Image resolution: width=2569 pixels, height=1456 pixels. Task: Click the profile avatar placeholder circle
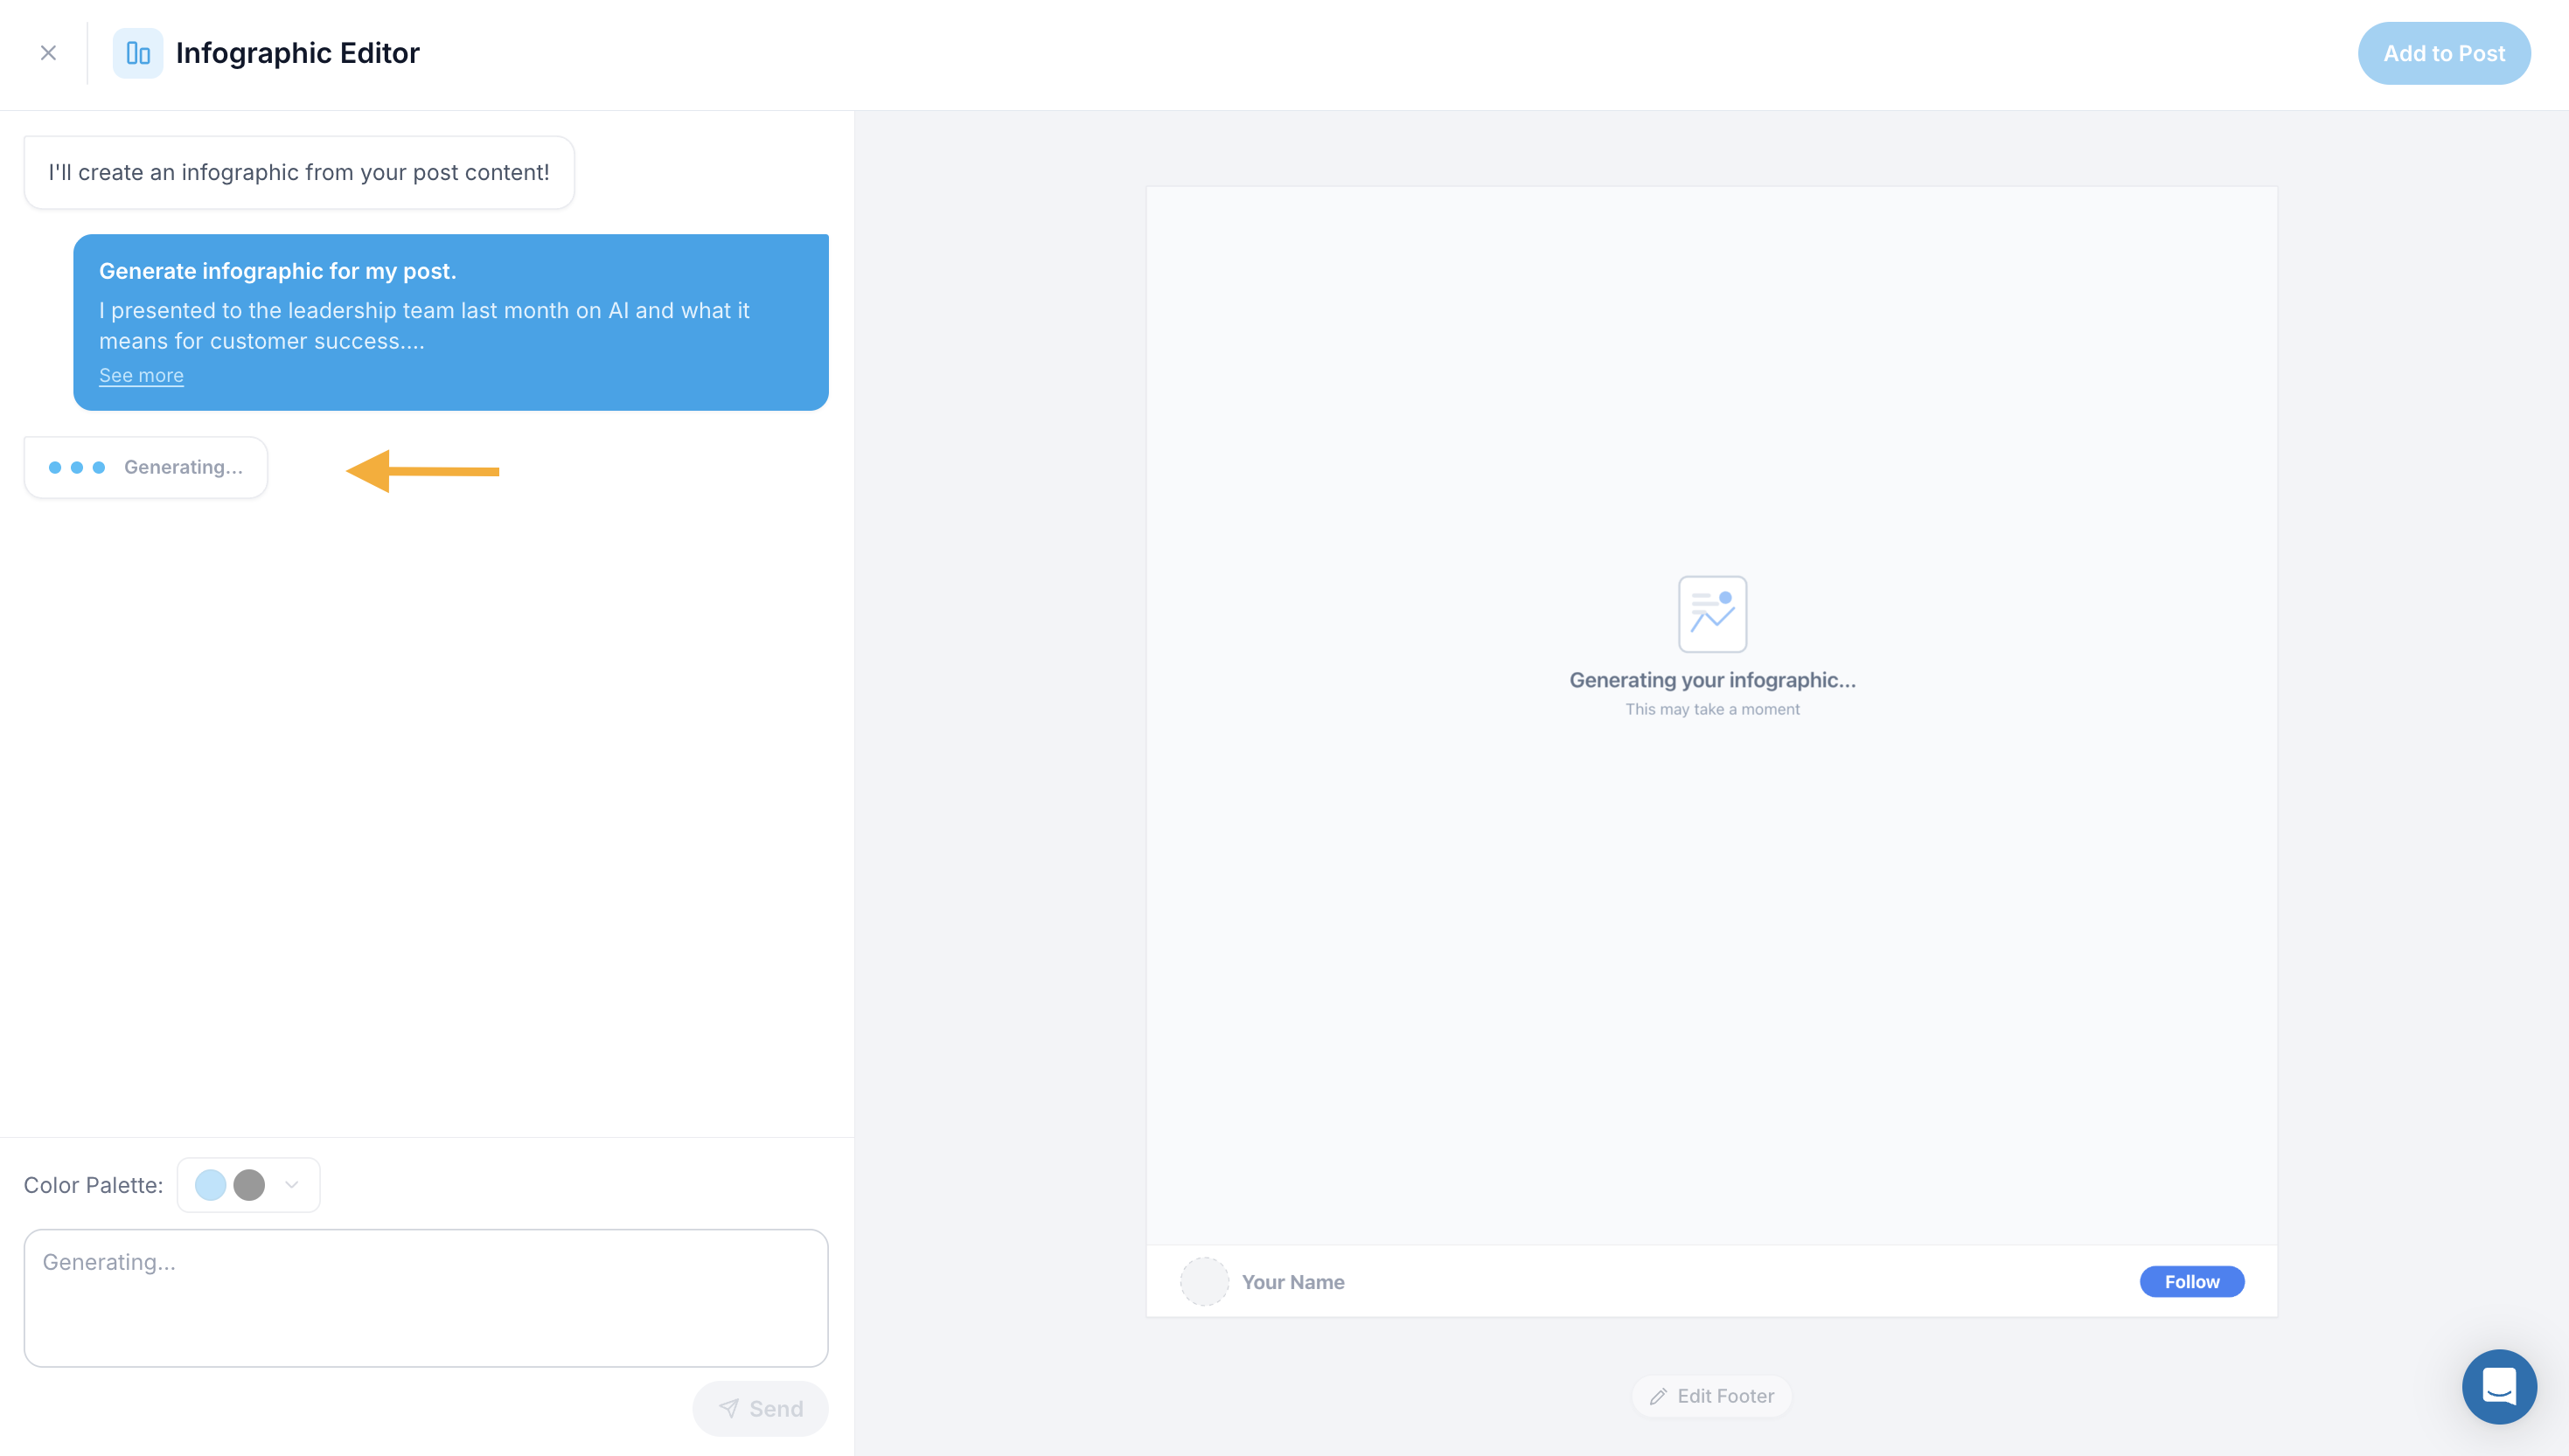click(x=1204, y=1282)
